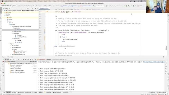Open Layout Inspector from the status bar
The width and height of the screenshot is (169, 95).
[x=162, y=92]
